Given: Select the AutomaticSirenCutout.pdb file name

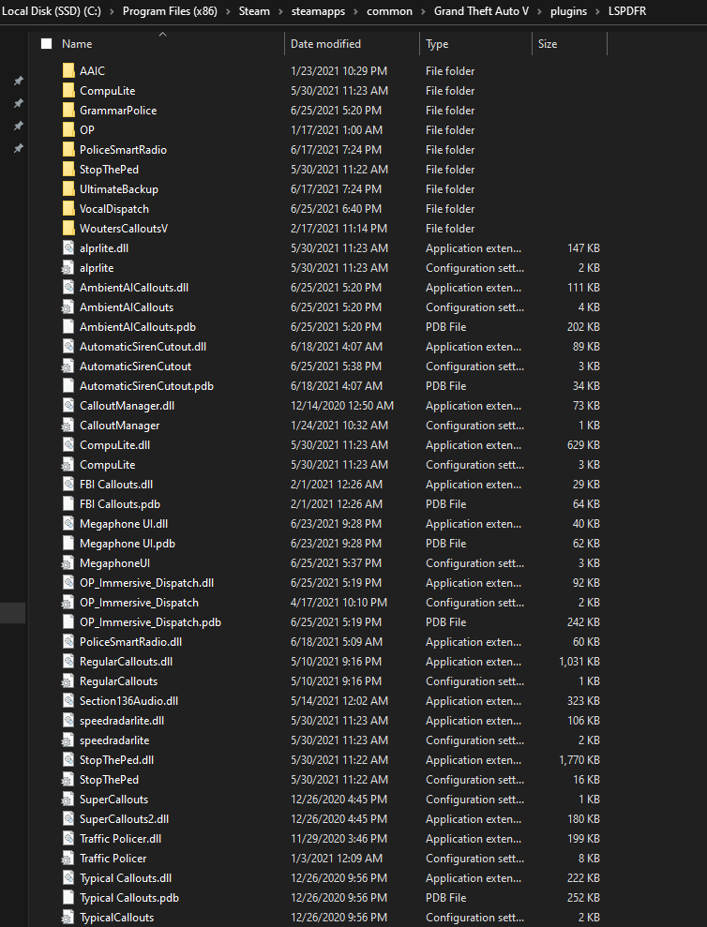Looking at the screenshot, I should click(146, 386).
